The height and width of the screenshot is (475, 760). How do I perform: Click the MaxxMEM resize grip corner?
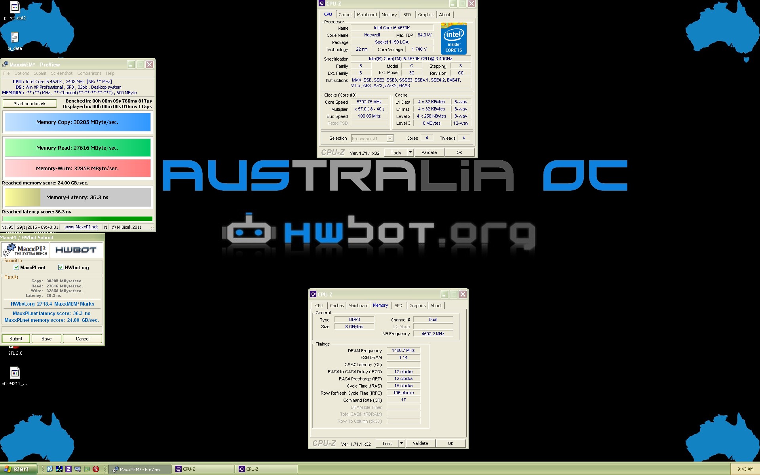coord(152,228)
